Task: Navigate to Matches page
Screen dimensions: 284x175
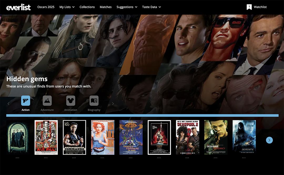Action: click(106, 7)
